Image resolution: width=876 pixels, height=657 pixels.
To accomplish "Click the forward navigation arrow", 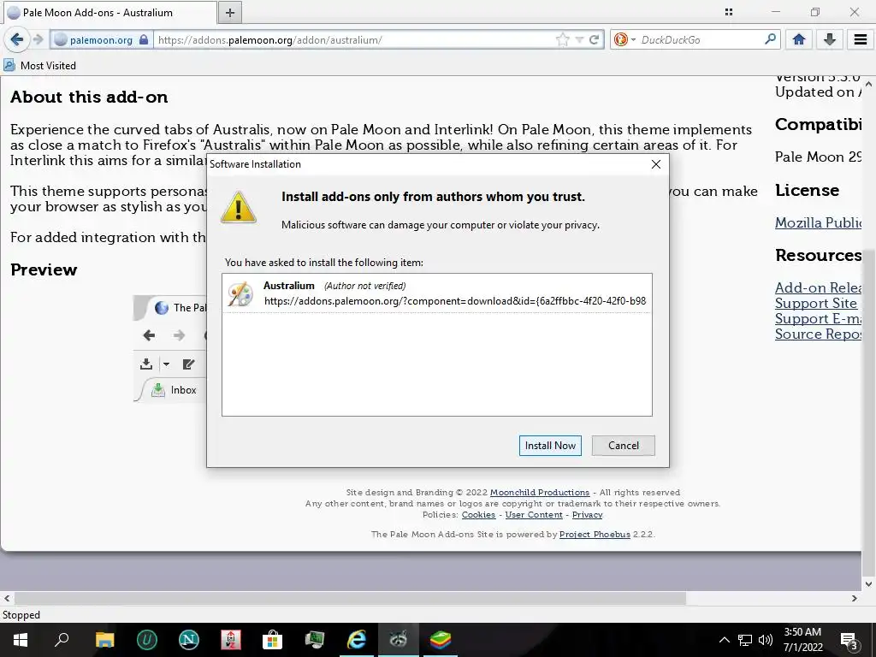I will click(x=38, y=39).
